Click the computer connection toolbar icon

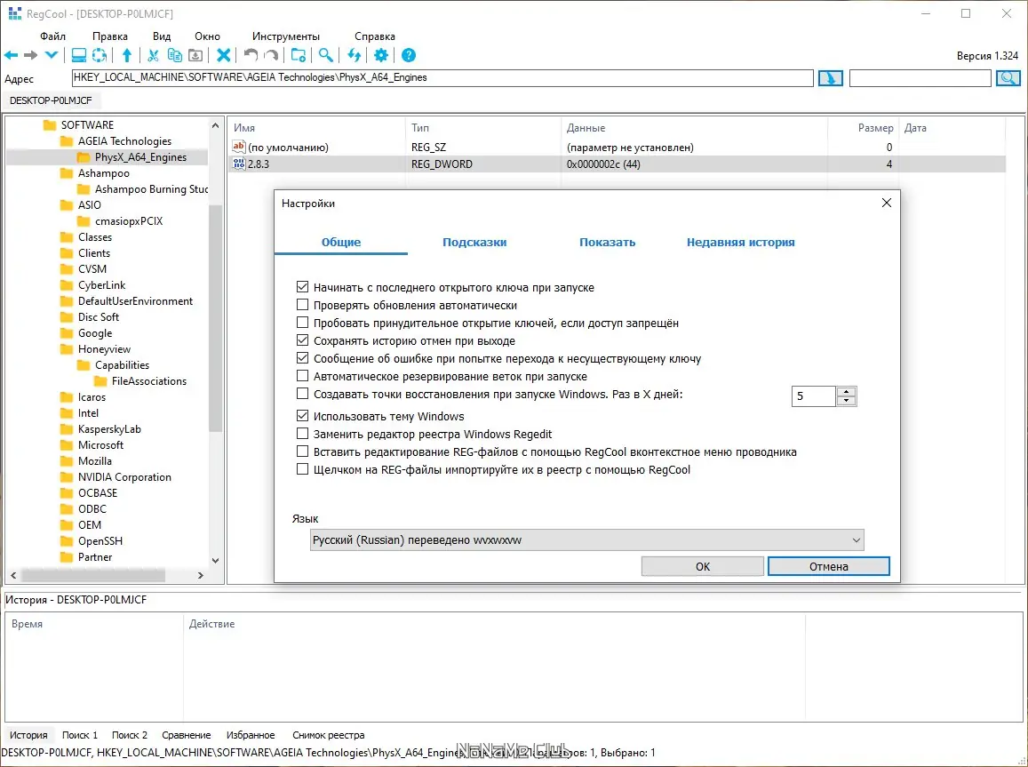click(79, 55)
